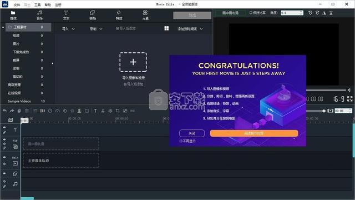Open the 文件 (File) menu

pyautogui.click(x=17, y=4)
